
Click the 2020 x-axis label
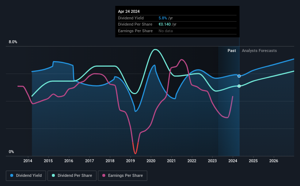151,161
